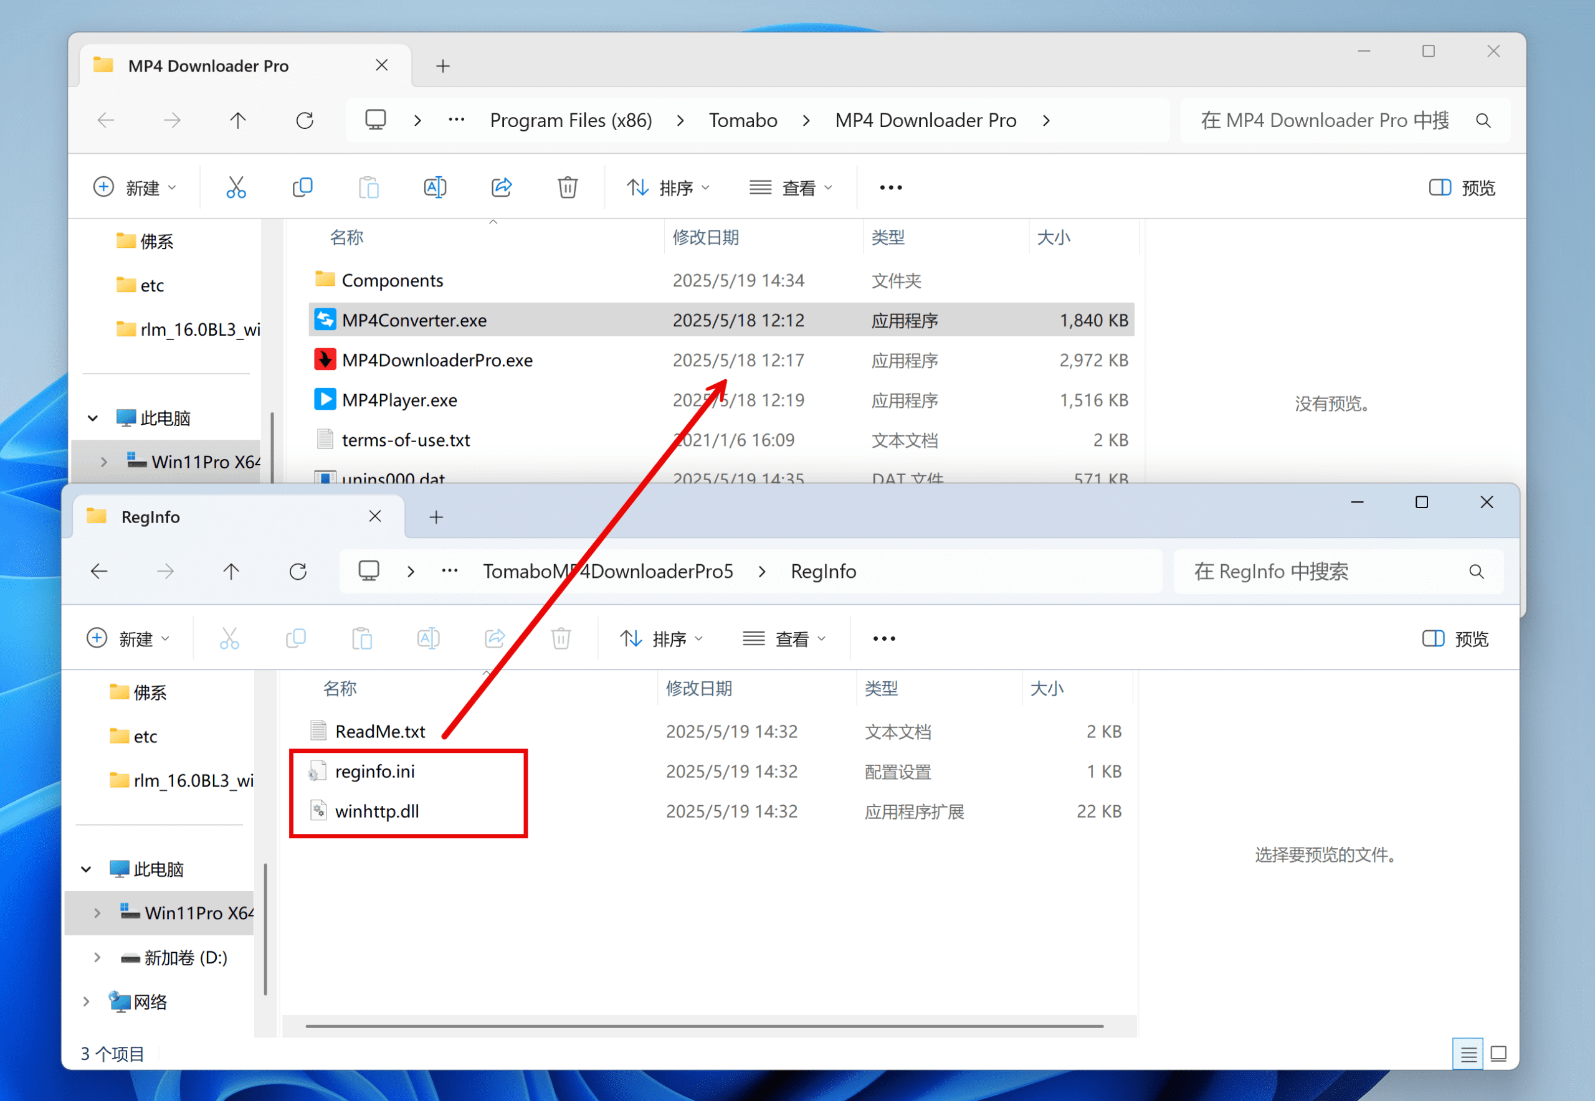Open the 排序 sort dropdown in the RegInfo window
This screenshot has height=1101, width=1595.
[661, 639]
